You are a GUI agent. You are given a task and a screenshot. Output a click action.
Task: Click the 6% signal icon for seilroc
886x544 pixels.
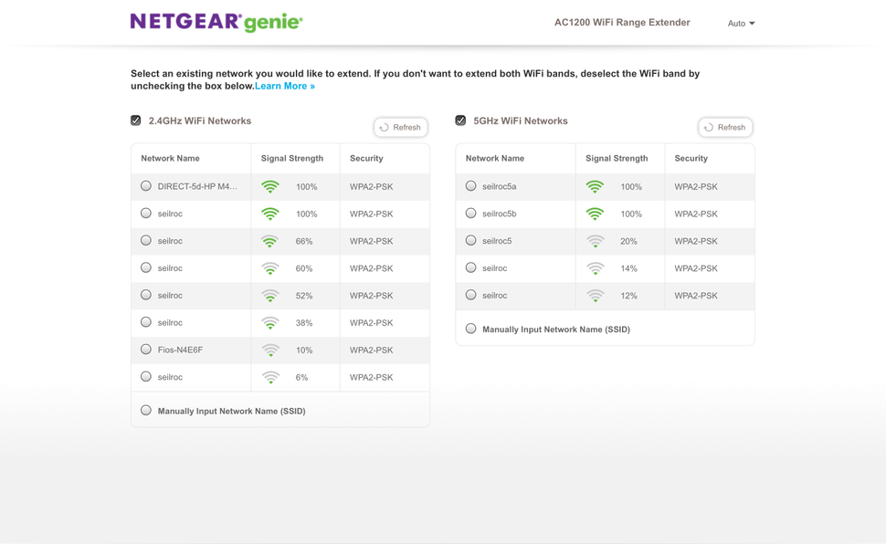(269, 377)
